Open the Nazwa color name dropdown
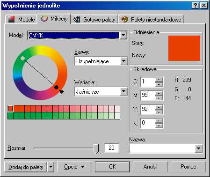This screenshot has height=177, width=210. [199, 148]
